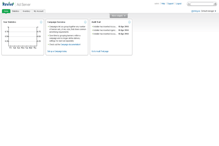219x146 pixels.
Task: Open the More widgets dropdown
Action: (x=119, y=16)
